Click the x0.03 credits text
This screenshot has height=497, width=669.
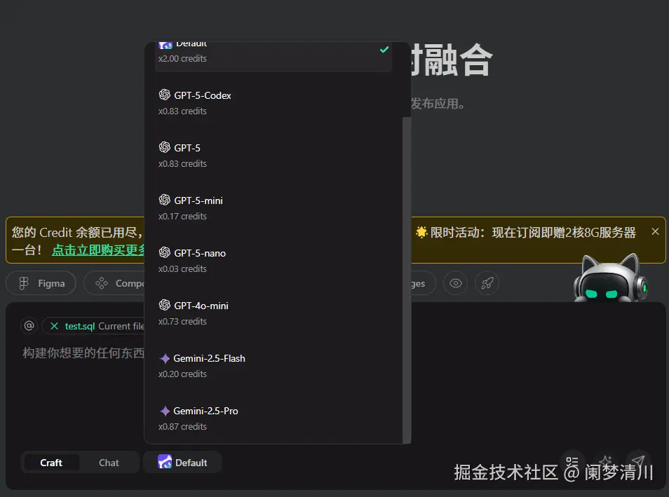coord(182,269)
